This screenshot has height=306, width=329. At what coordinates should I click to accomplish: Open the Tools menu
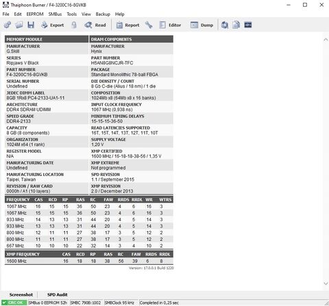[71, 14]
